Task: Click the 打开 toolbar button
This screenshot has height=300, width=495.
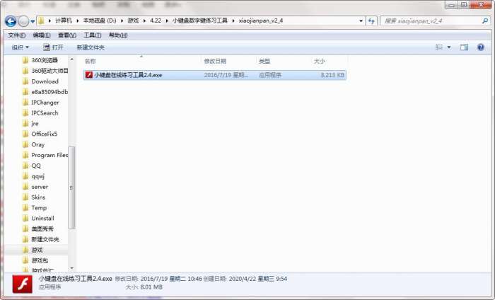Action: (x=53, y=47)
